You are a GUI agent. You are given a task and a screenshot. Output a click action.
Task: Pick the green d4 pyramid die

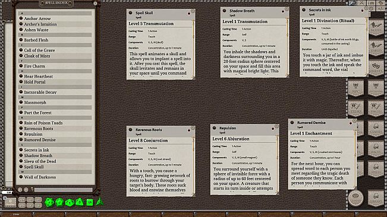coord(100,202)
